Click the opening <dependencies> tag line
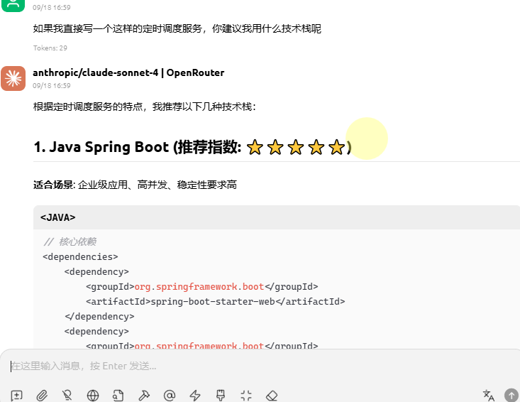The height and width of the screenshot is (402, 520). tap(80, 257)
